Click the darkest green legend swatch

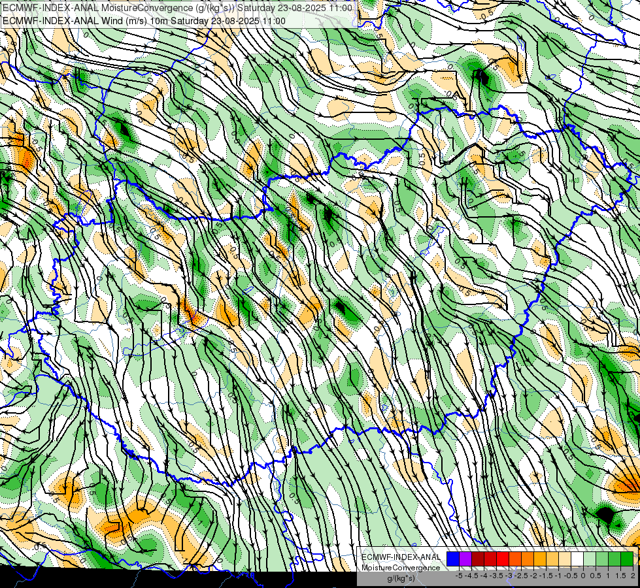coord(627,559)
